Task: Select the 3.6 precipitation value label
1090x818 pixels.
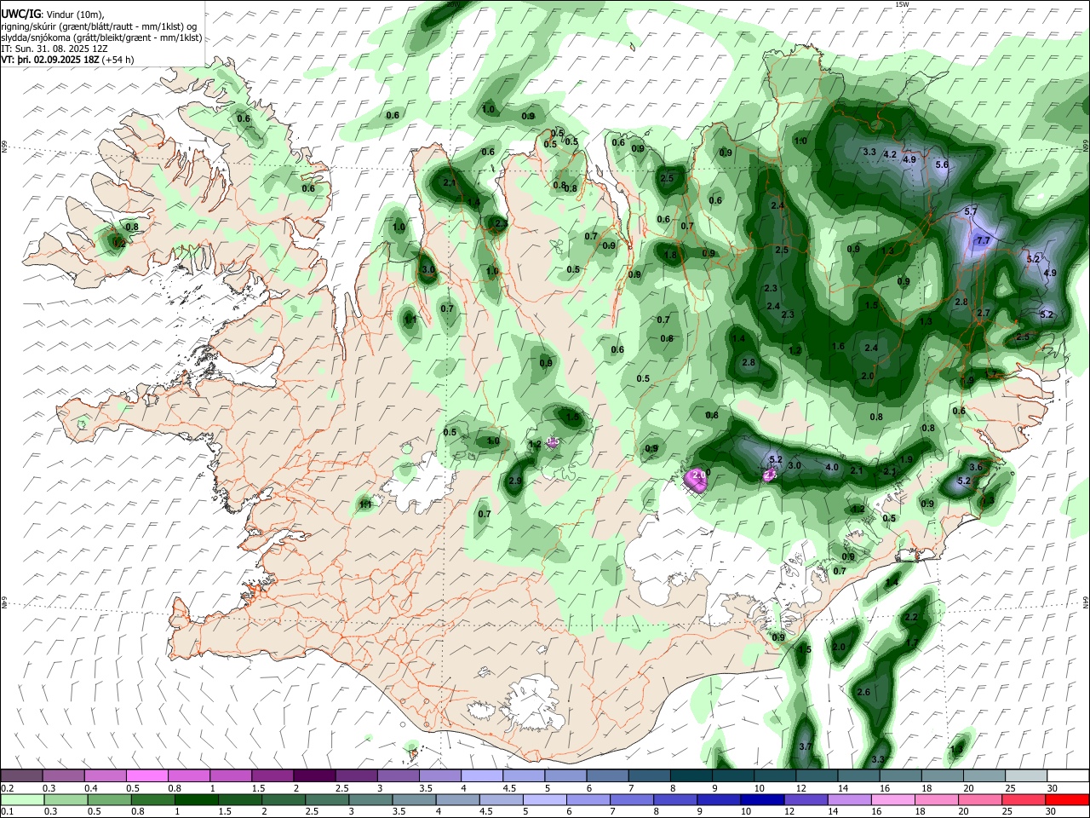Action: click(976, 467)
